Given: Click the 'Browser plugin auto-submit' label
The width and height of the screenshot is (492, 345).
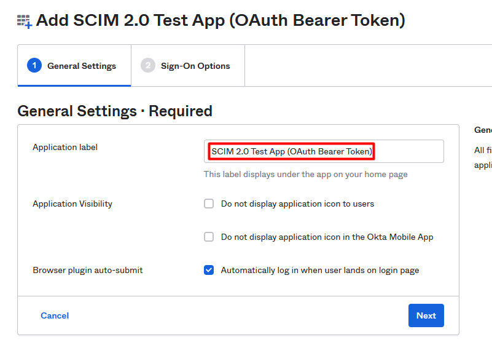Looking at the screenshot, I should [88, 270].
